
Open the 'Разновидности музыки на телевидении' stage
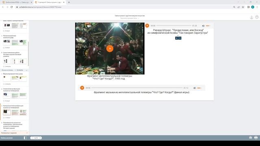click(13, 125)
